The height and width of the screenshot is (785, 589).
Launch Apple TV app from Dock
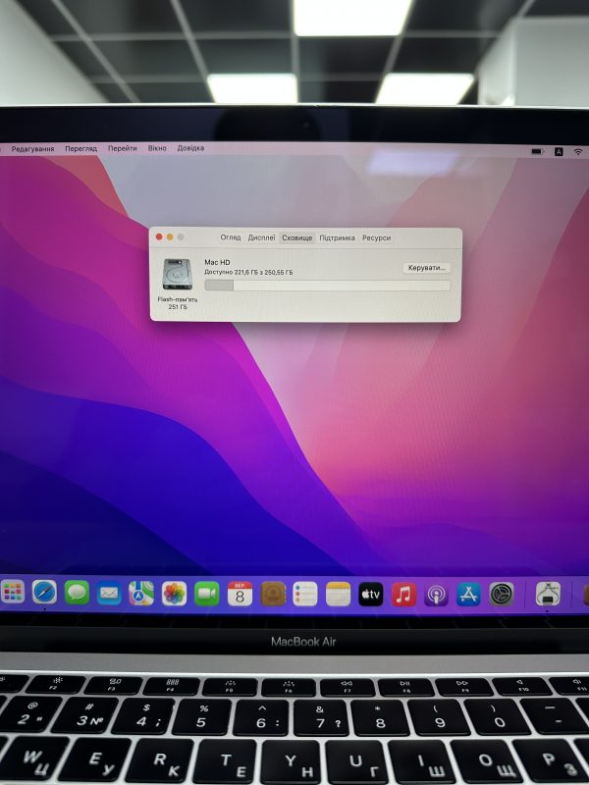pyautogui.click(x=371, y=595)
